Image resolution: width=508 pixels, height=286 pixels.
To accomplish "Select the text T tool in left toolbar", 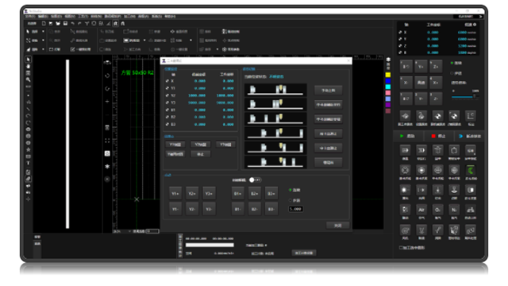I will pos(29,163).
